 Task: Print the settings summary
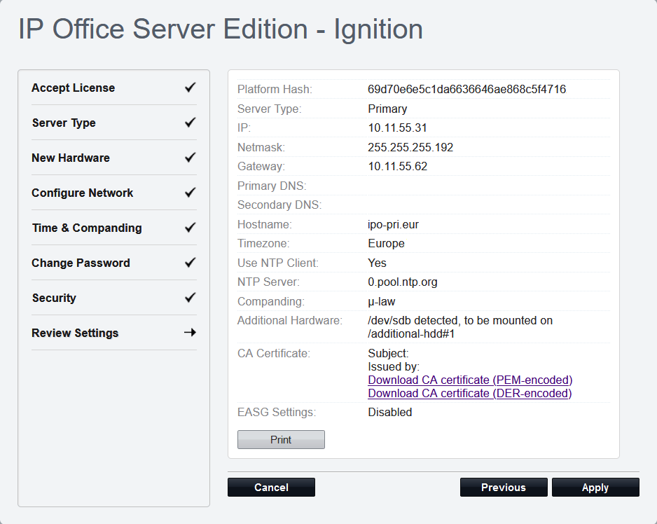[x=281, y=440]
